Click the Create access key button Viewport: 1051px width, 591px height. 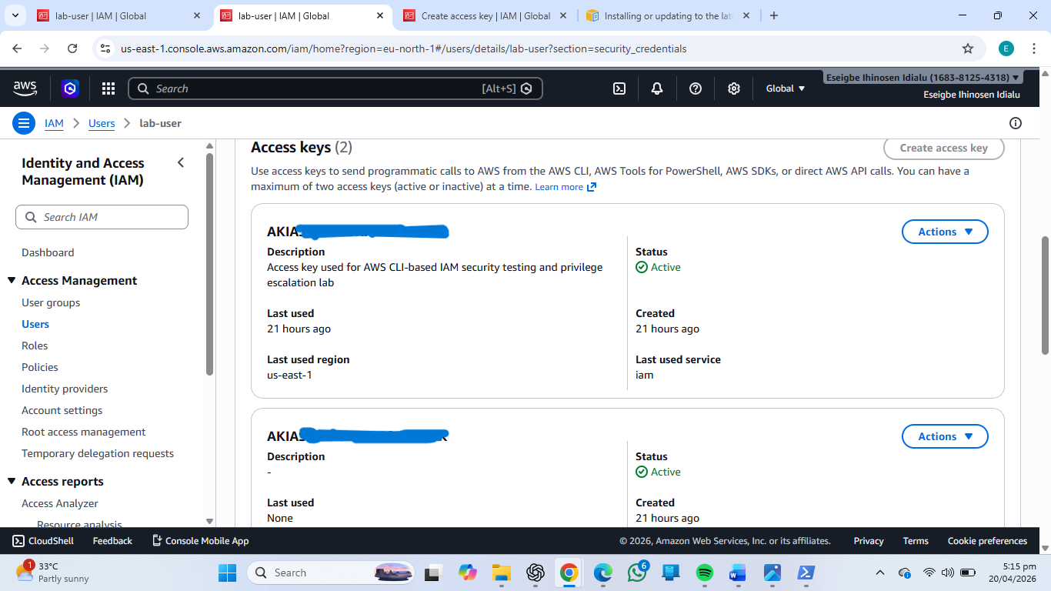(943, 148)
